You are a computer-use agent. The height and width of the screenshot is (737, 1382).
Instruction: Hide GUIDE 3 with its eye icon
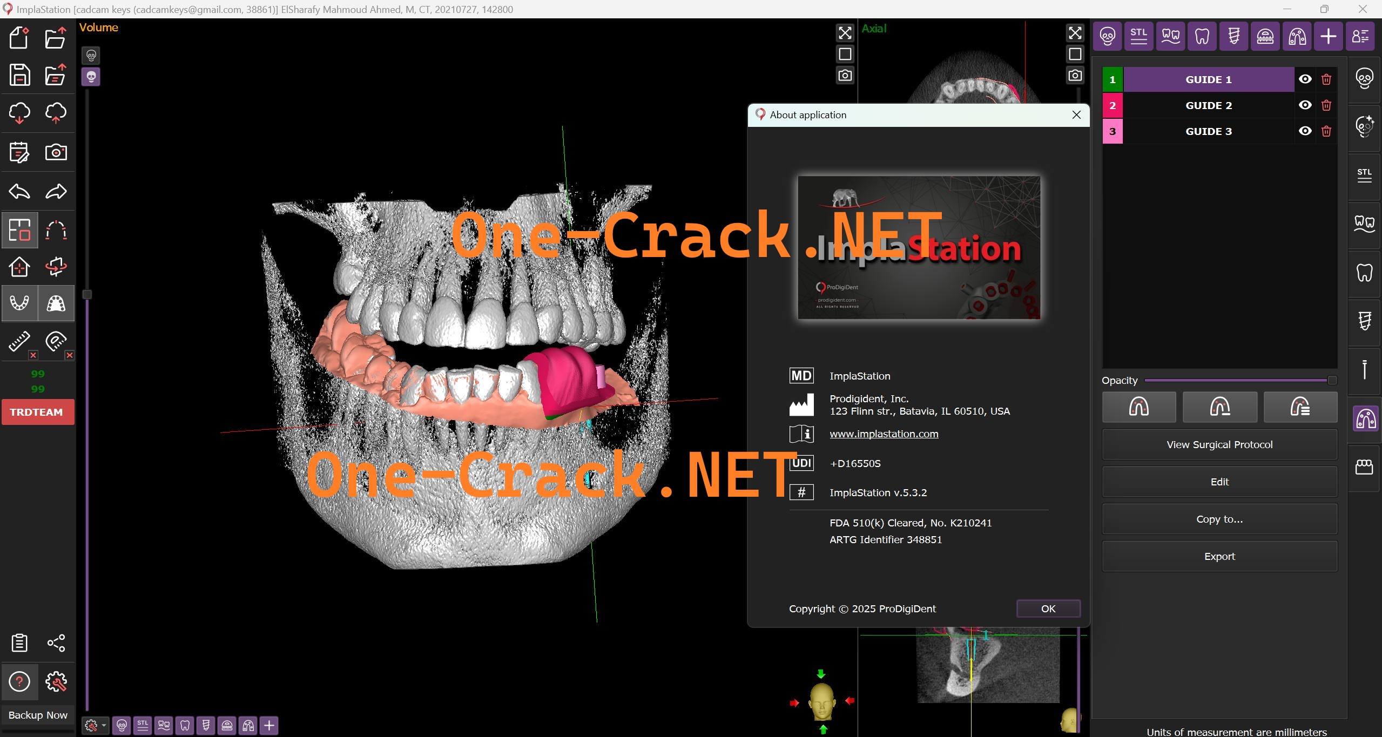click(1305, 131)
